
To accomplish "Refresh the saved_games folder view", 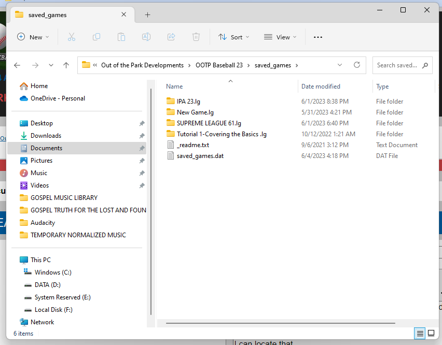I will 356,65.
